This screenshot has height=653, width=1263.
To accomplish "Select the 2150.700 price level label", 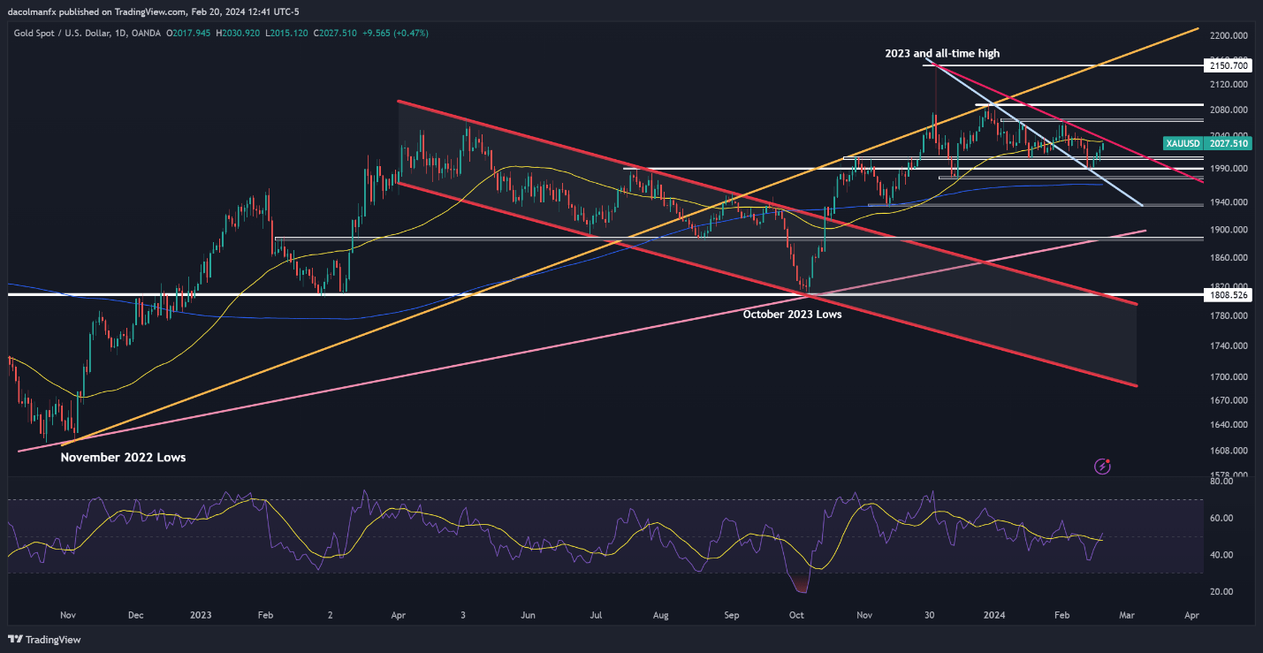I will point(1229,65).
